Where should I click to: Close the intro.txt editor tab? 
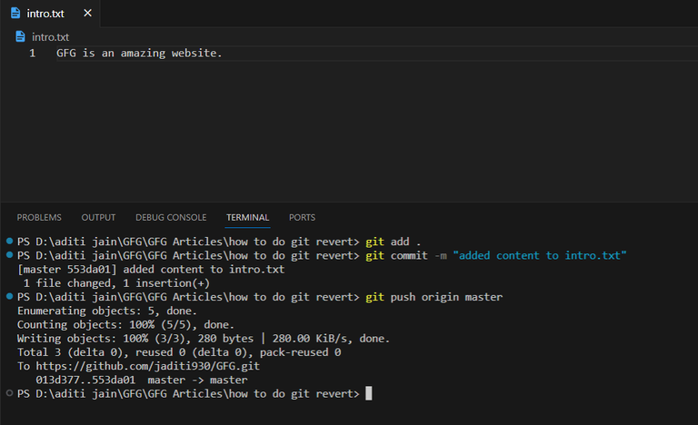[87, 14]
